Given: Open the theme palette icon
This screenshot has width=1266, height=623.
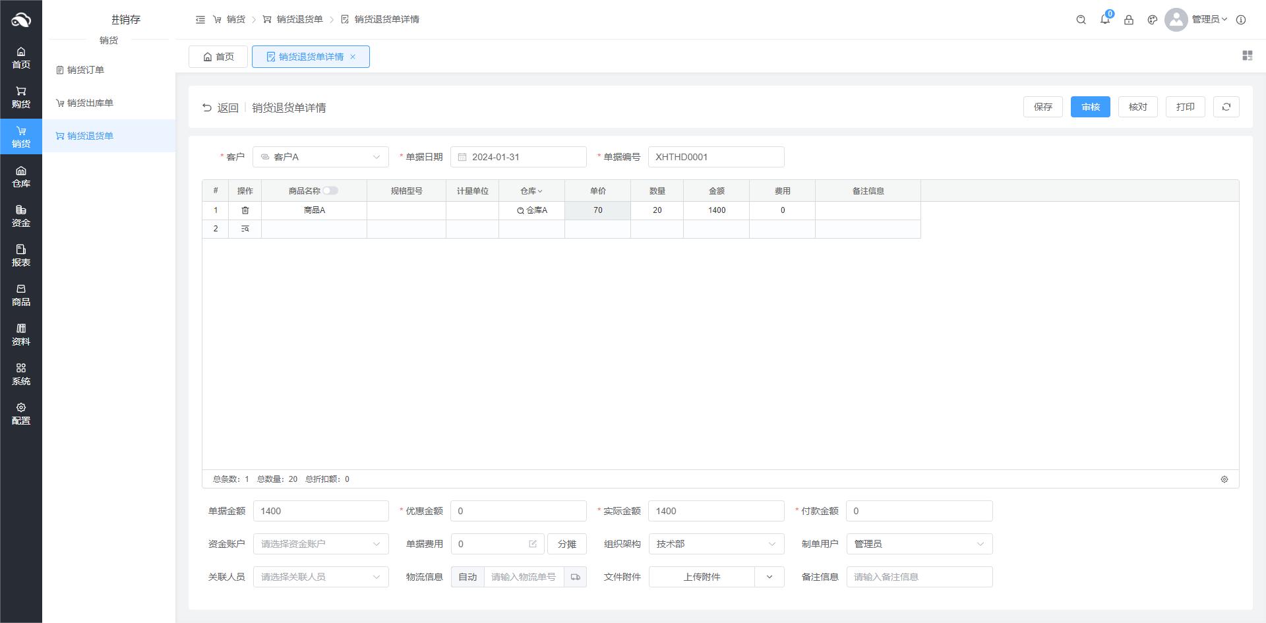Looking at the screenshot, I should tap(1152, 20).
